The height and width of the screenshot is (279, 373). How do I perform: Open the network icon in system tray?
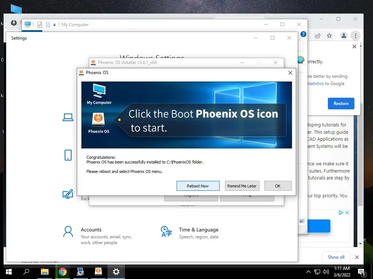(317, 272)
